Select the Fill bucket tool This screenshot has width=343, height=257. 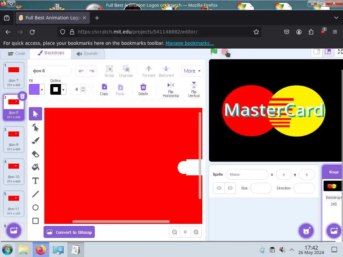36,167
